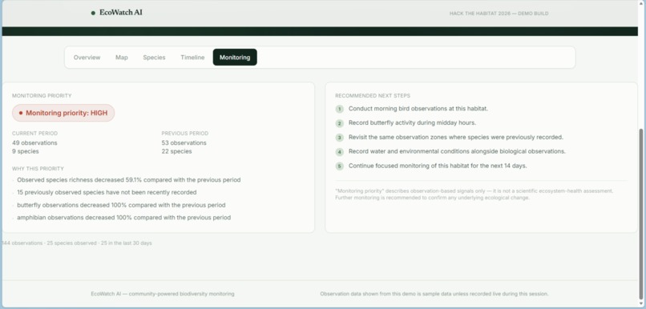The height and width of the screenshot is (309, 646).
Task: Click the Monitoring priority: HIGH badge
Action: coord(63,113)
